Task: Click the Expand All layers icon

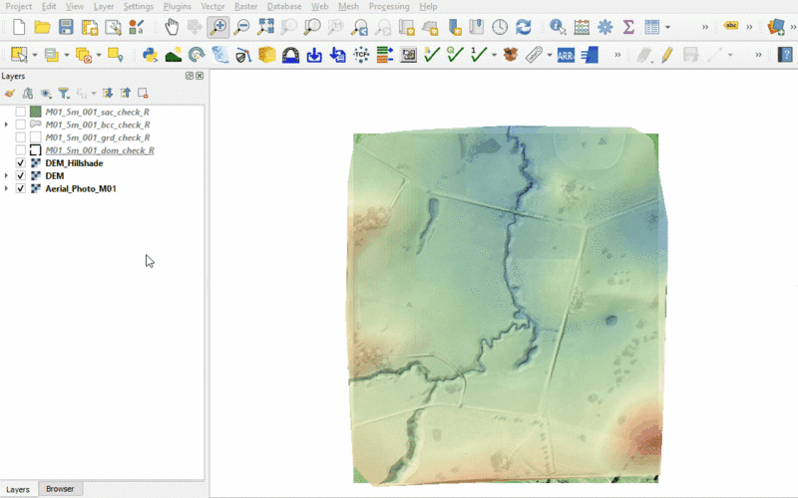Action: 108,93
